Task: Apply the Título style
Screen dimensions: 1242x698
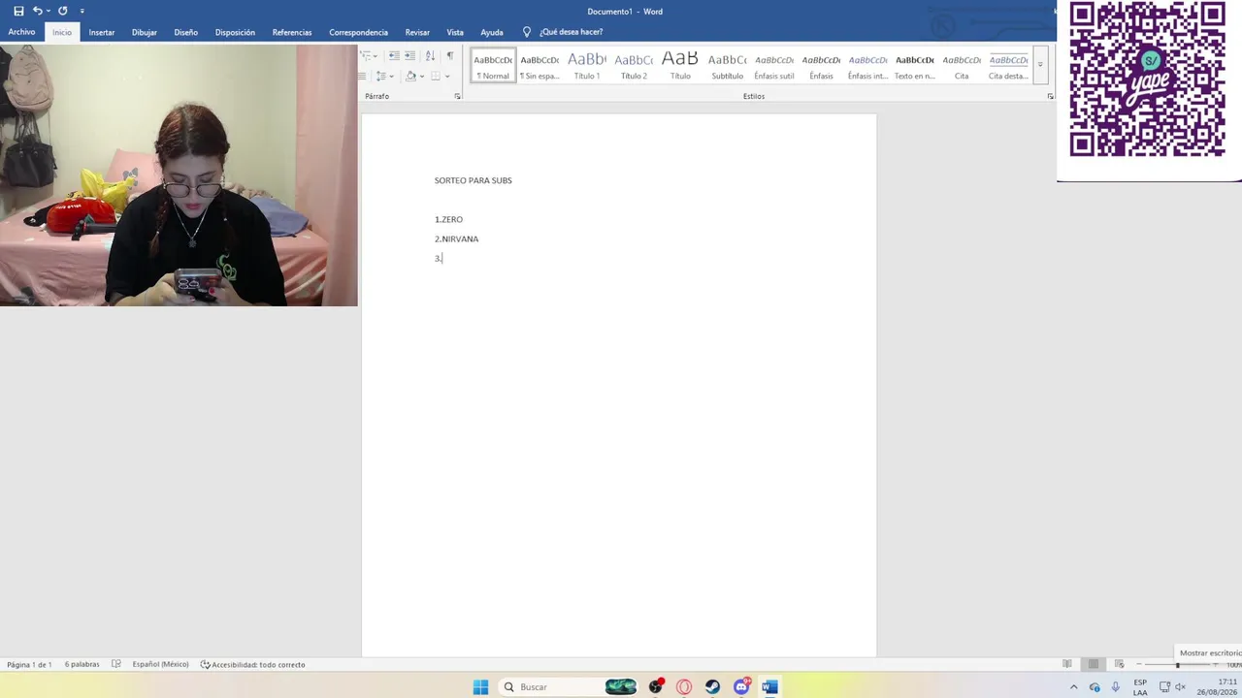Action: 680,66
